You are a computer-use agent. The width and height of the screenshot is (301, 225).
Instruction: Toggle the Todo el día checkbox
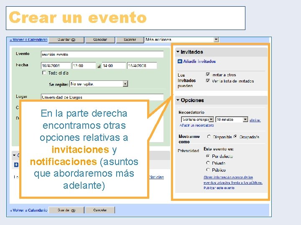pyautogui.click(x=44, y=73)
